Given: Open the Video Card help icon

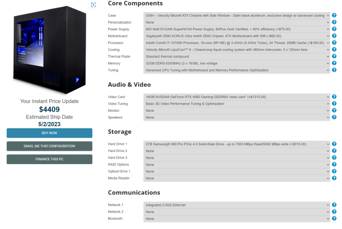Looking at the screenshot, I should [334, 96].
